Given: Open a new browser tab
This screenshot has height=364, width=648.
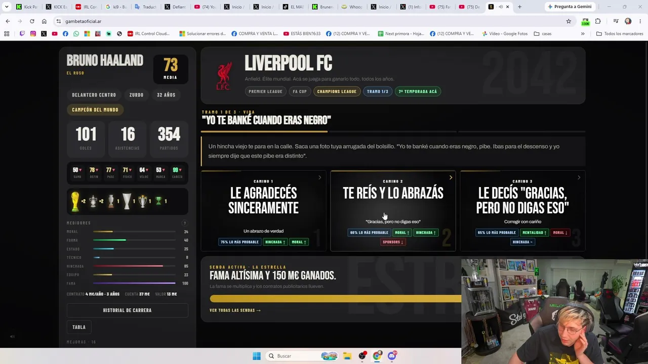Looking at the screenshot, I should [x=519, y=7].
